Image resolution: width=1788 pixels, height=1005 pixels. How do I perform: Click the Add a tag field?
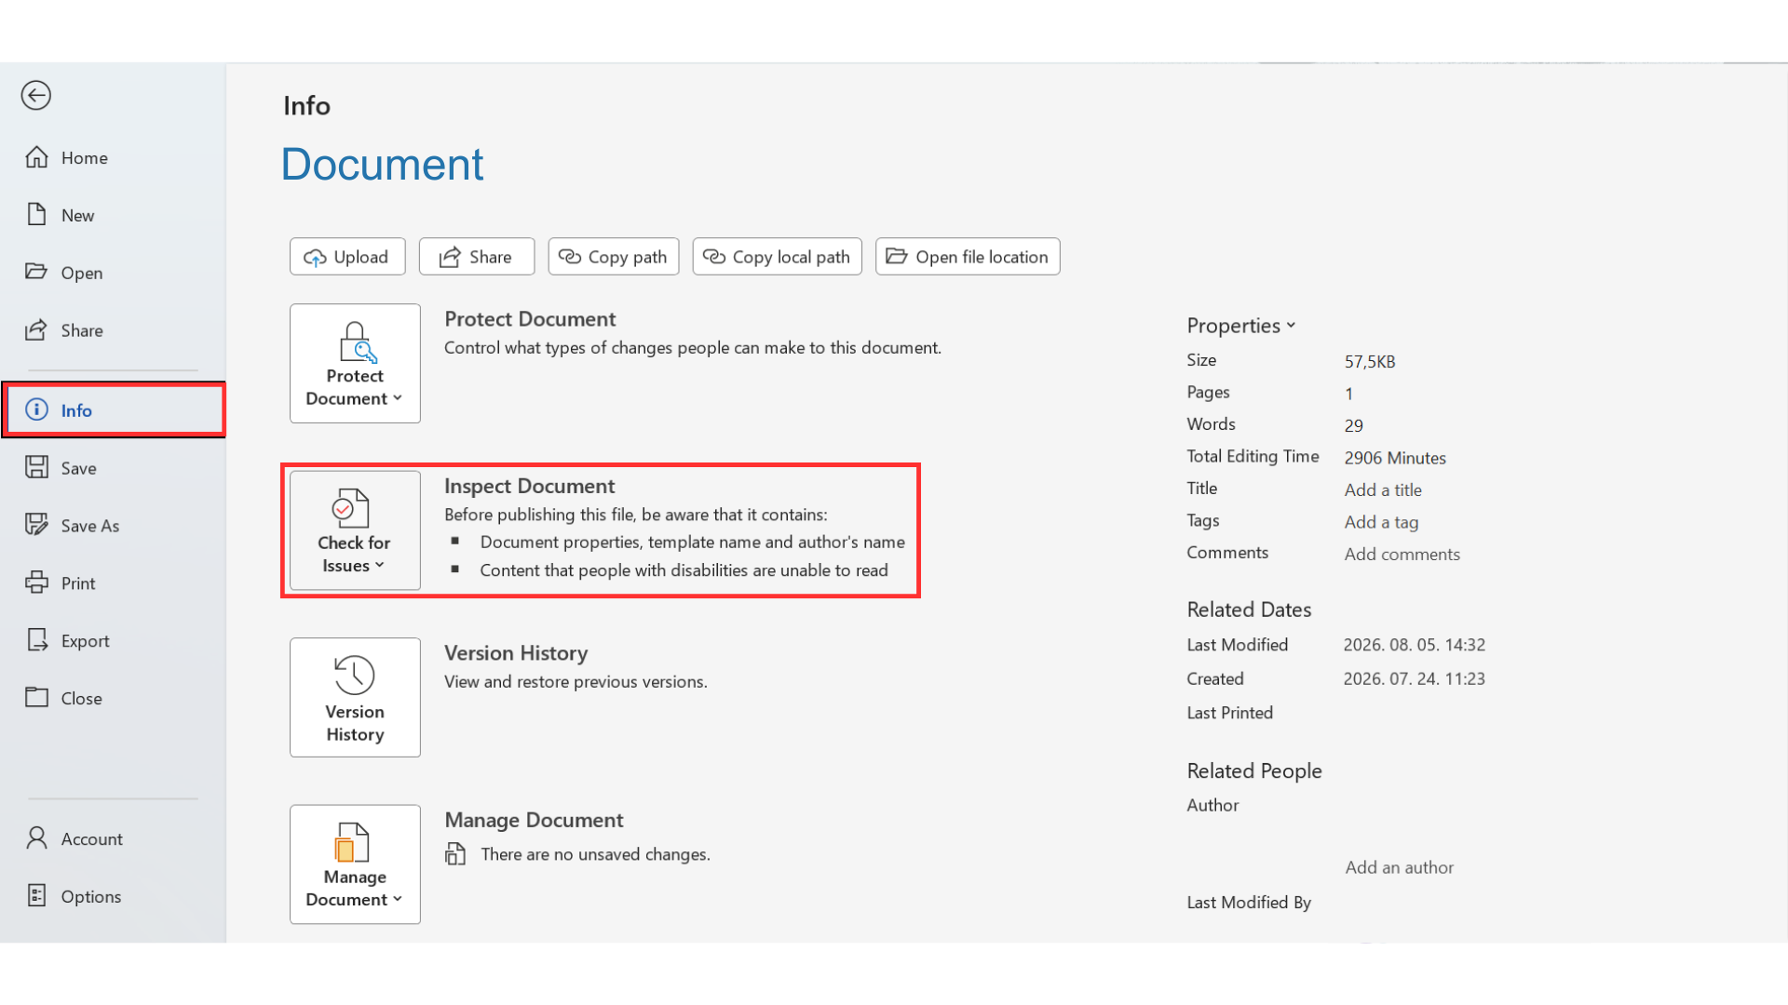pos(1381,522)
